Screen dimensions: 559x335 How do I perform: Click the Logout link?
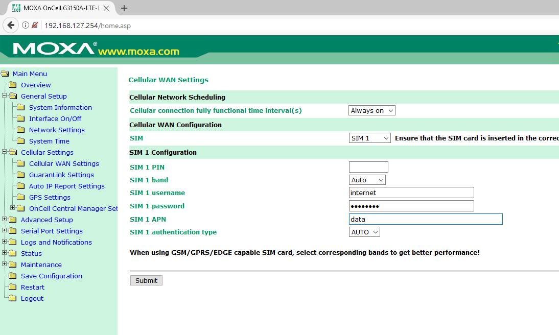coord(32,298)
